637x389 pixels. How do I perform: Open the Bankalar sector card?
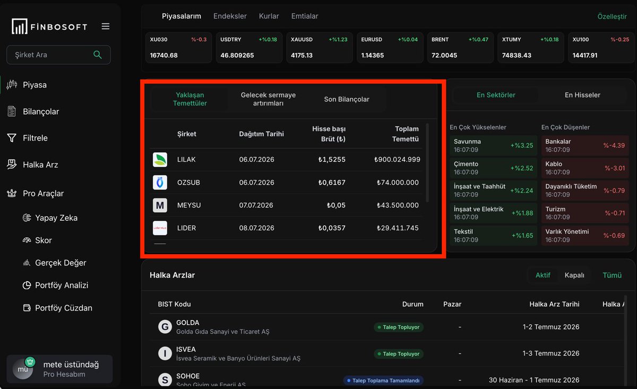pos(585,145)
